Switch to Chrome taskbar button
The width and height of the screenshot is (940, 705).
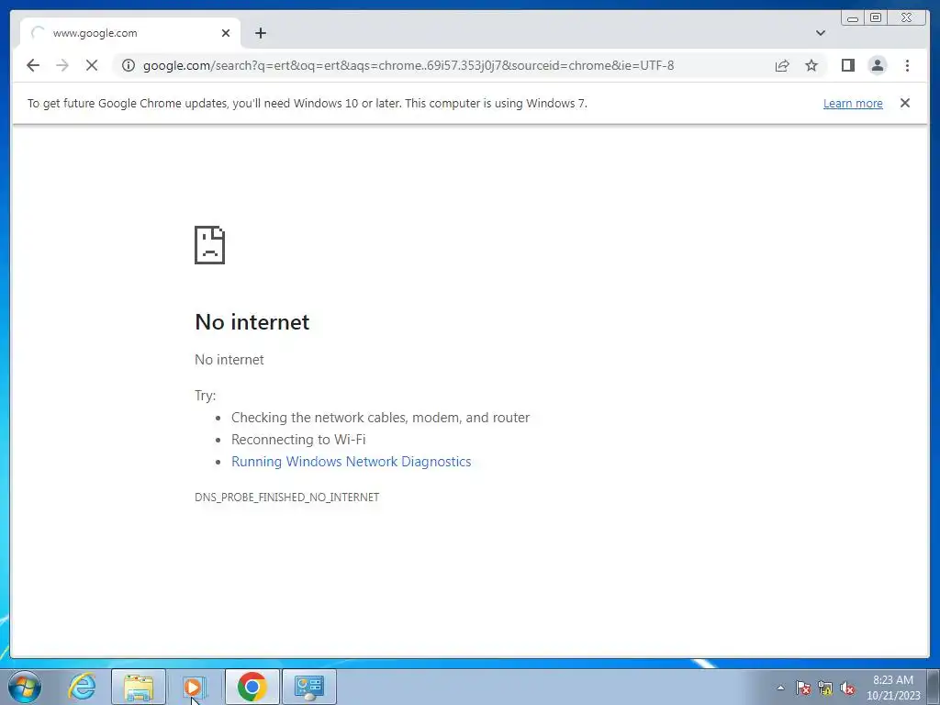[252, 687]
